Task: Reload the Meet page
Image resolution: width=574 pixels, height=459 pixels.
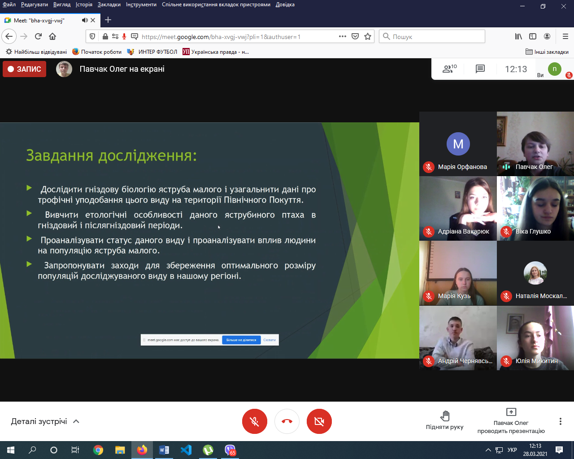Action: pyautogui.click(x=38, y=36)
